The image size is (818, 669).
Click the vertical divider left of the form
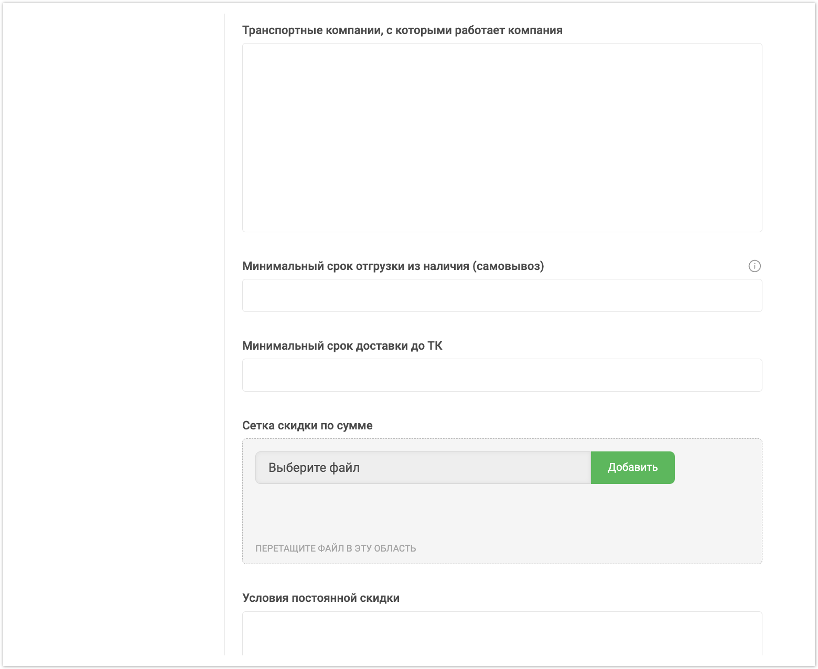click(224, 336)
